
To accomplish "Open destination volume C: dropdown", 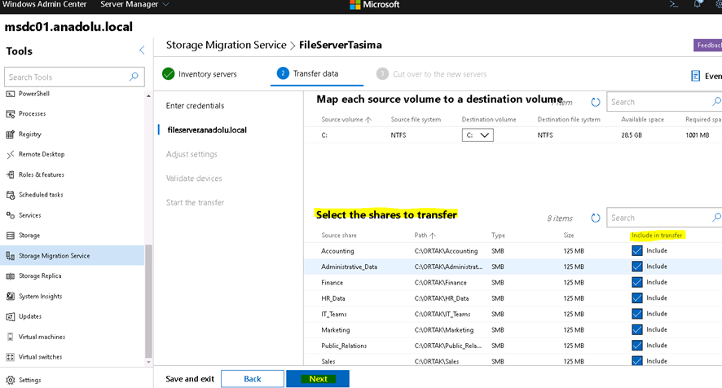I will tap(477, 135).
